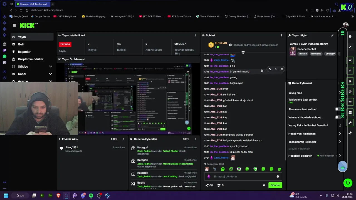356x200 pixels.
Task: Click the pencil icon in right toolbar
Action: pos(350,47)
